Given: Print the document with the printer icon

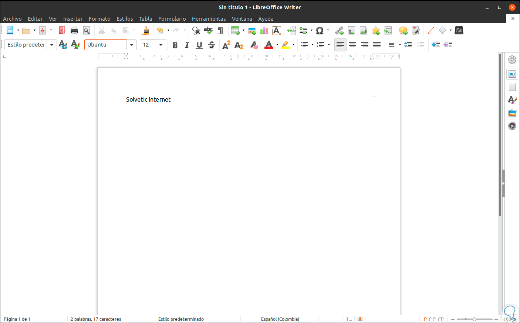Looking at the screenshot, I should click(x=74, y=30).
